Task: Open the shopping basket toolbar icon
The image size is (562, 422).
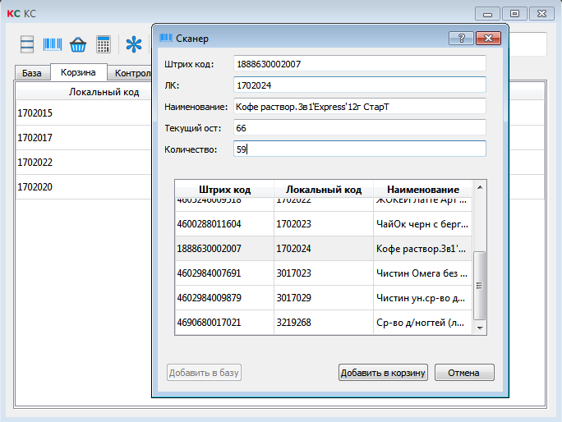Action: 78,45
